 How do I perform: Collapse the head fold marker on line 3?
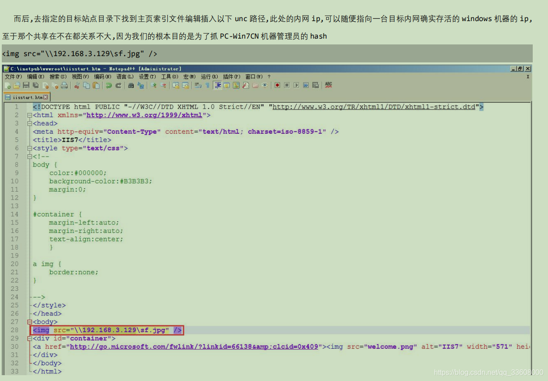click(30, 123)
